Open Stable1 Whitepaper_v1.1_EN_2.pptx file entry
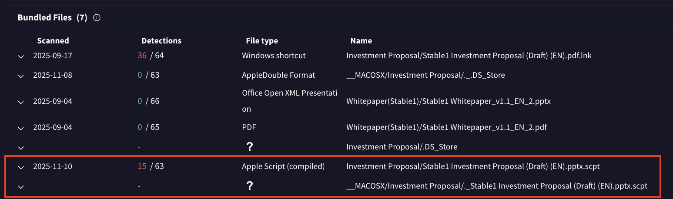The height and width of the screenshot is (199, 673). coord(449,101)
